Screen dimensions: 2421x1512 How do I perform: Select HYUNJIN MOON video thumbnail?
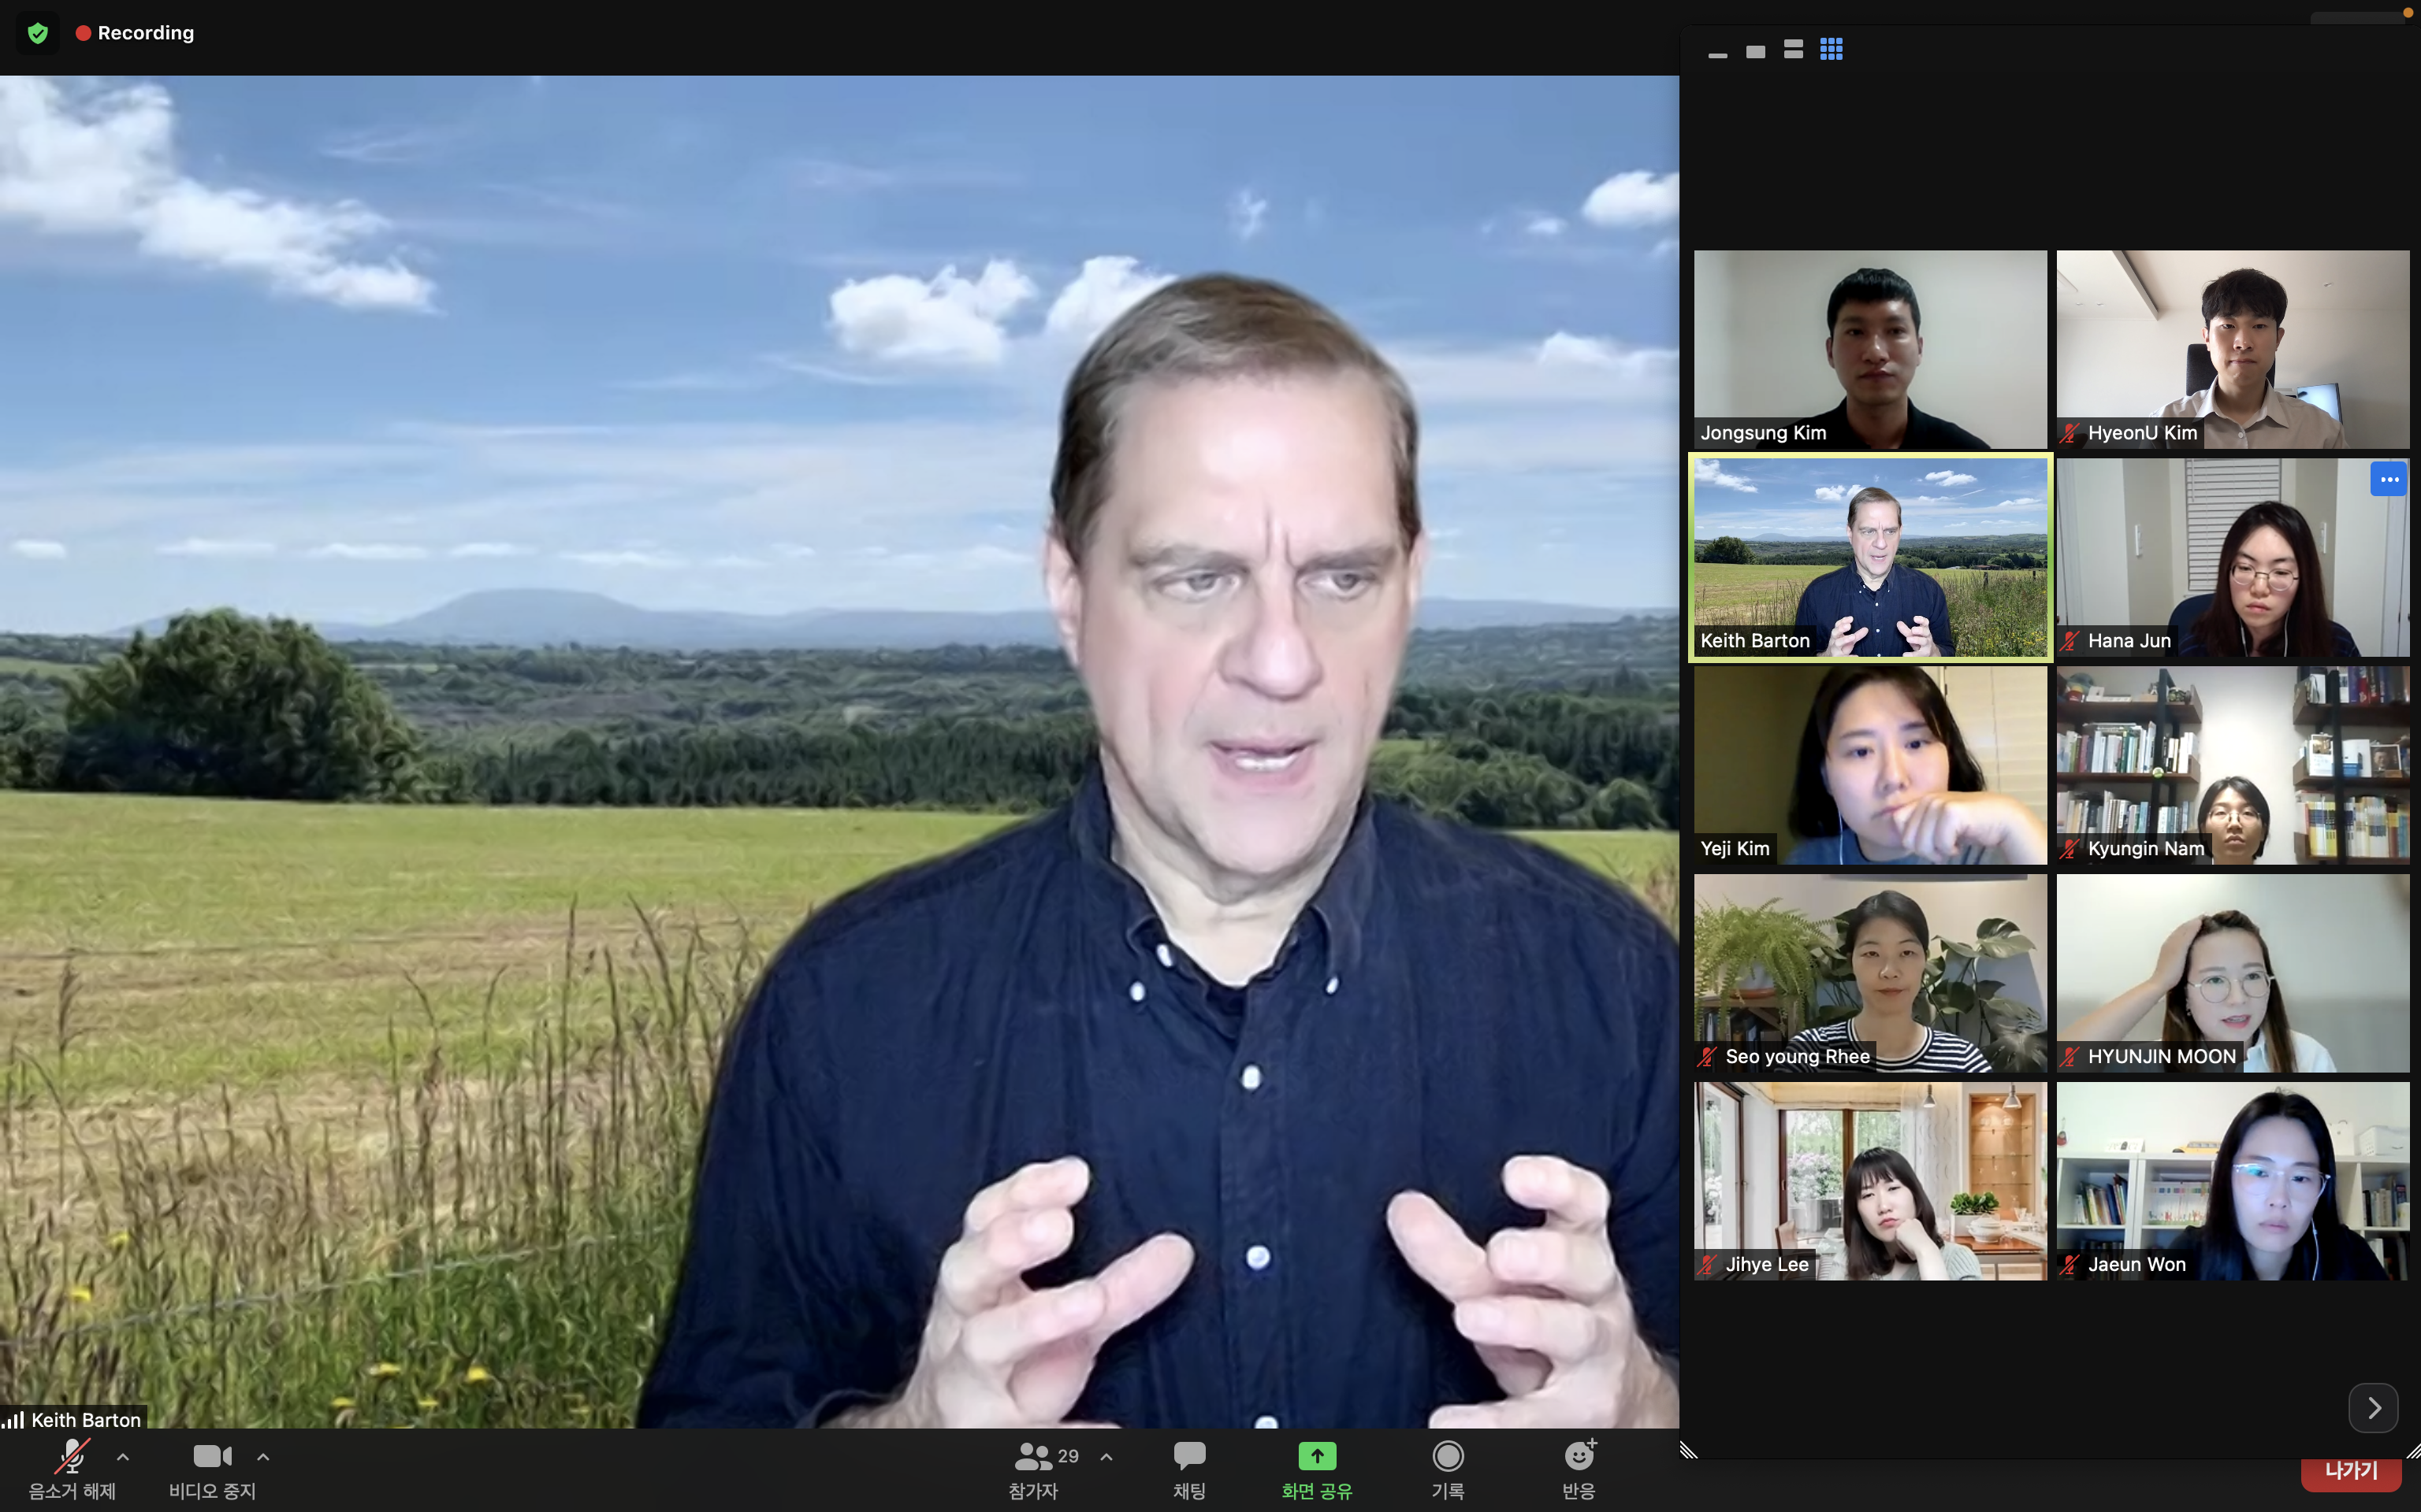pos(2233,973)
